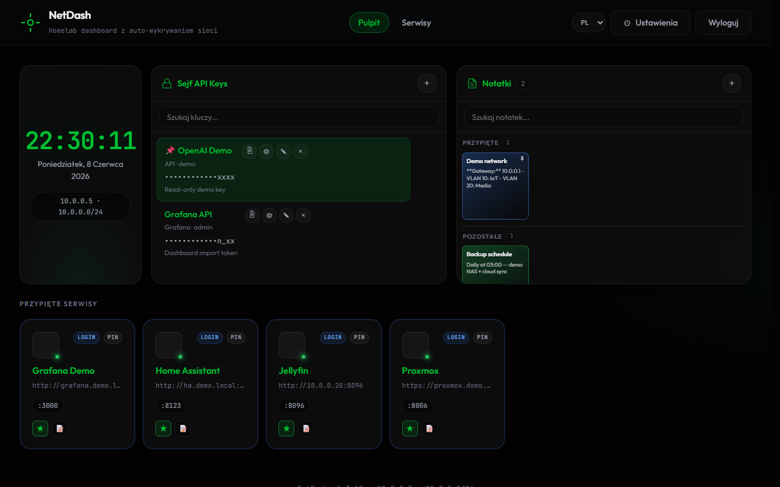The width and height of the screenshot is (780, 487).
Task: Click the Proxmox service name
Action: [420, 371]
